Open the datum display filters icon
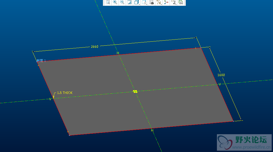273x152 pixels. click(159, 2)
